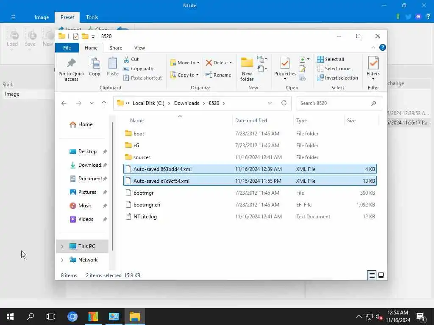Click the Search 8520 field
Viewport: 434px width, 325px height.
pyautogui.click(x=339, y=103)
